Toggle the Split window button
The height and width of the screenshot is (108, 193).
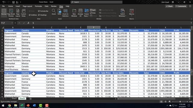(93, 10)
